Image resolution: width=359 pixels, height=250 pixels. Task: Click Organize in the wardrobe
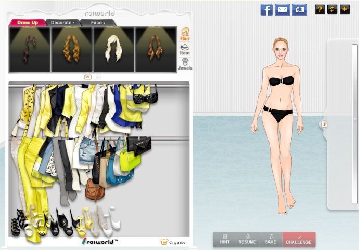point(172,242)
